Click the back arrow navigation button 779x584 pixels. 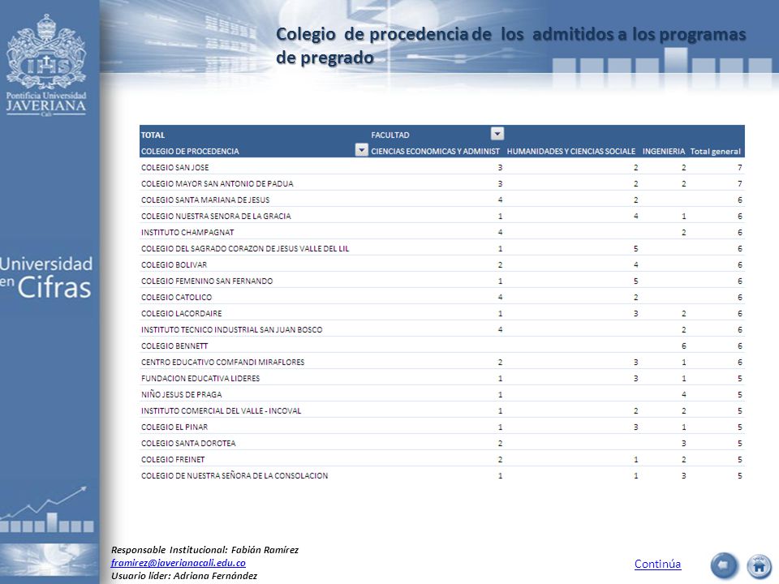(x=724, y=565)
